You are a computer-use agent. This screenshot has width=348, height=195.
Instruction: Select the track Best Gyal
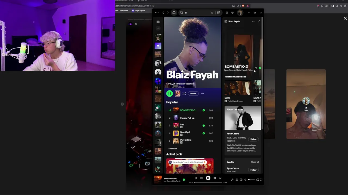(x=185, y=132)
